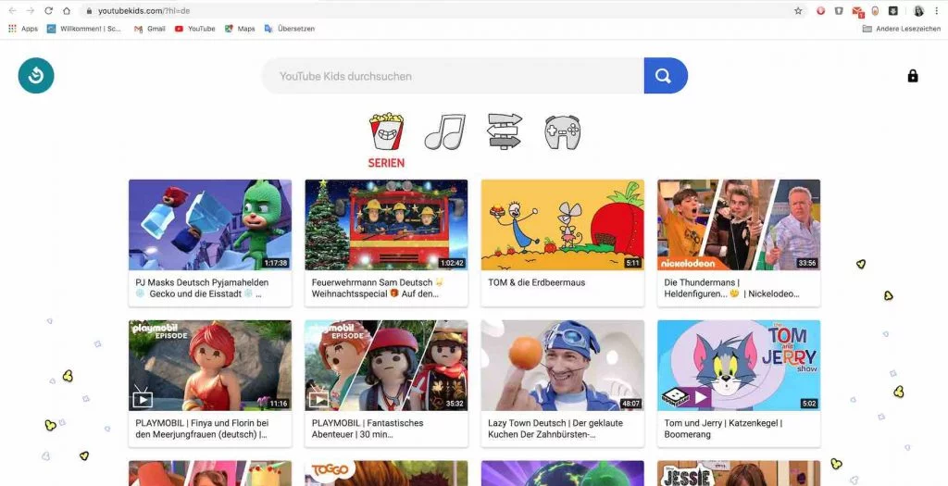The image size is (948, 486).
Task: Open the Andere Lesezeichen folder
Action: tap(902, 29)
